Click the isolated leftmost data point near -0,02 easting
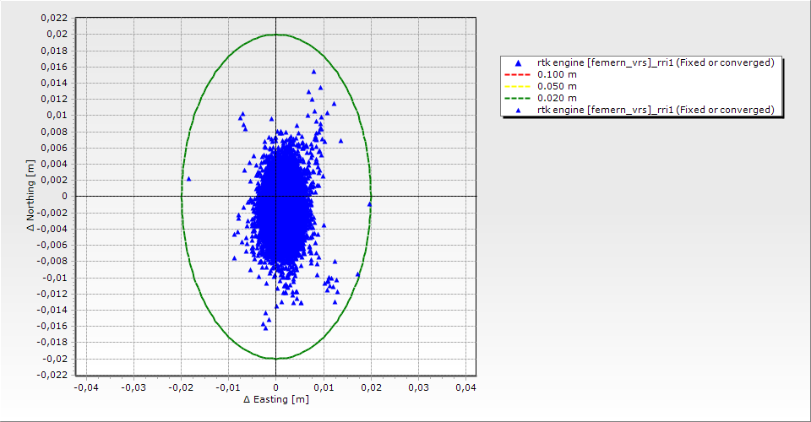This screenshot has height=422, width=811. coord(188,178)
